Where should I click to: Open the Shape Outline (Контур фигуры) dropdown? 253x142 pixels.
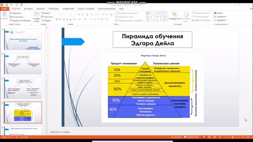tap(201, 17)
